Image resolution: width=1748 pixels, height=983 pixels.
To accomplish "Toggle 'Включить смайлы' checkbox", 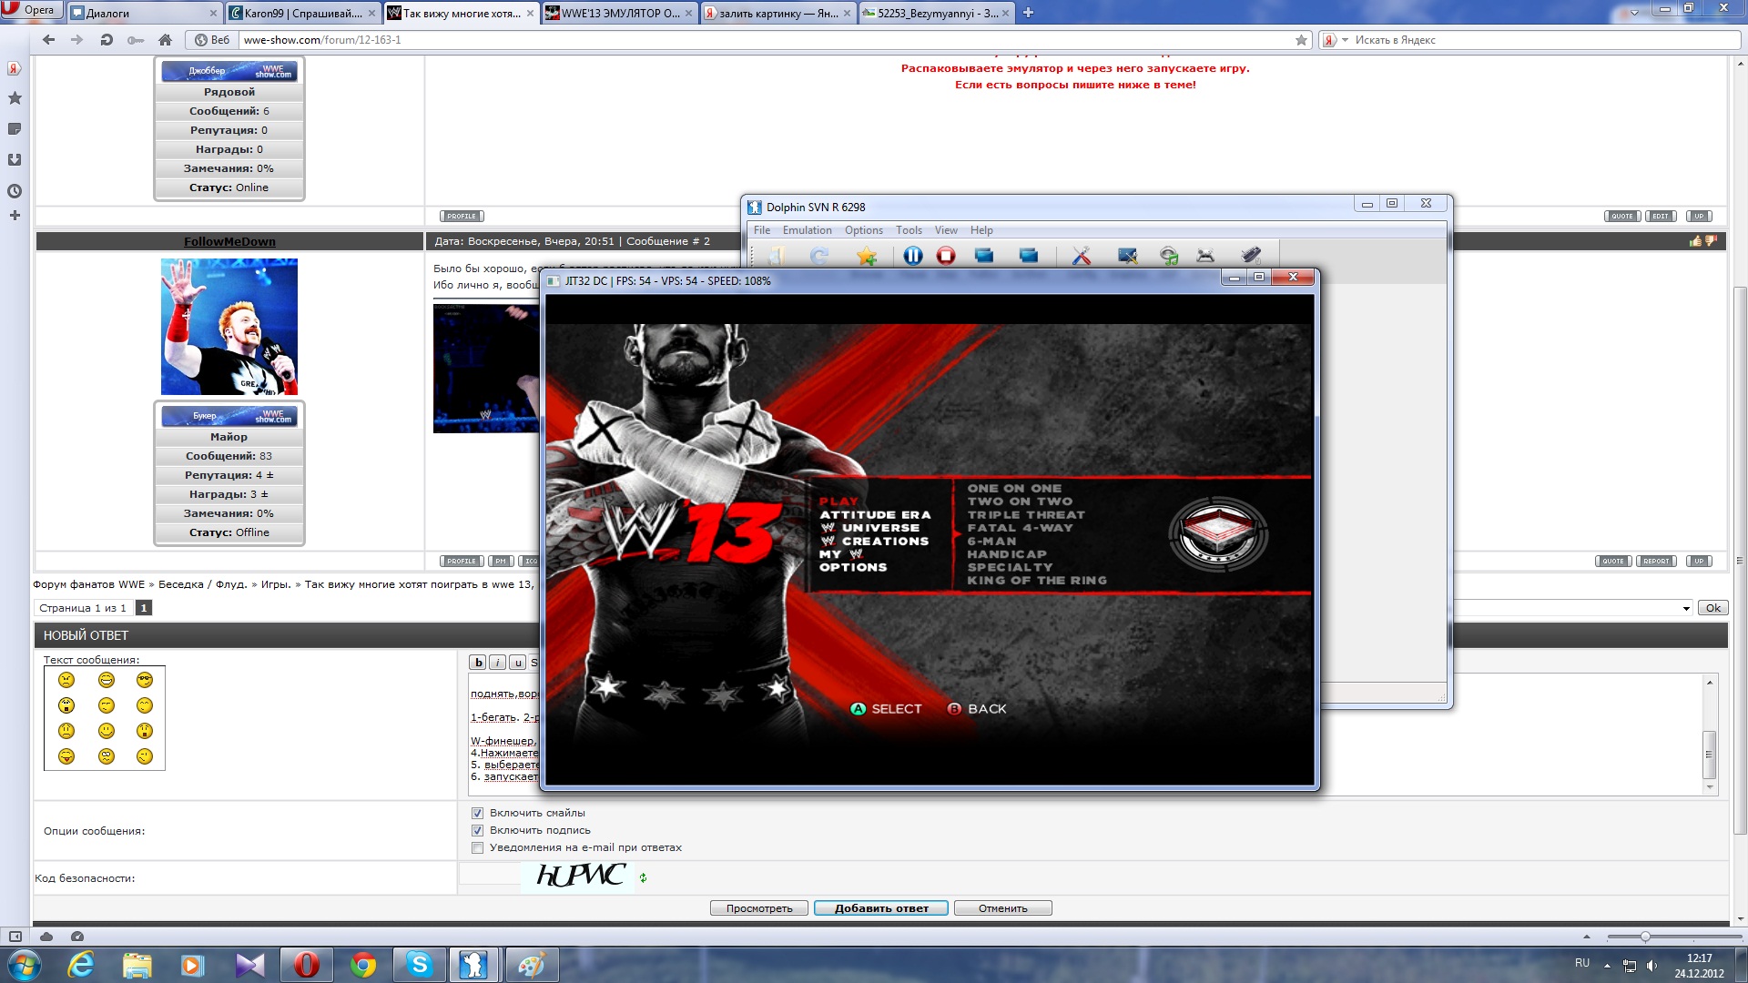I will click(x=477, y=813).
